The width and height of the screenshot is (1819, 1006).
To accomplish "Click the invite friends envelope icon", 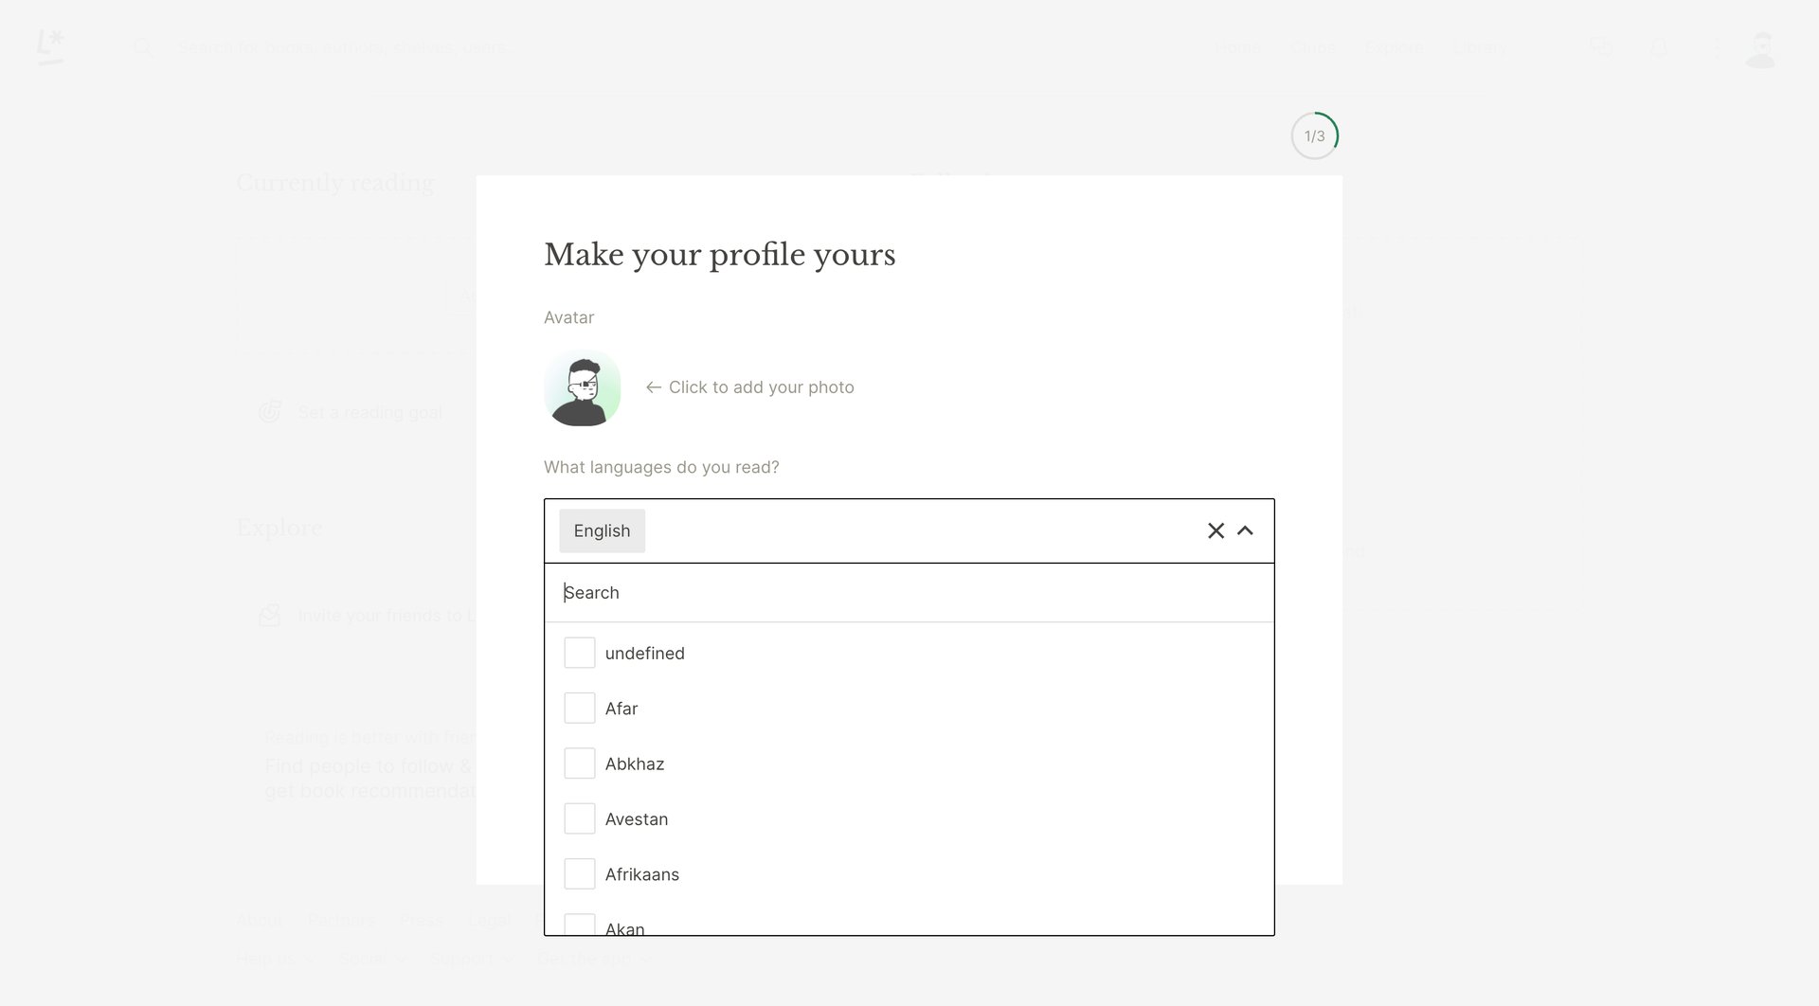I will [x=269, y=615].
